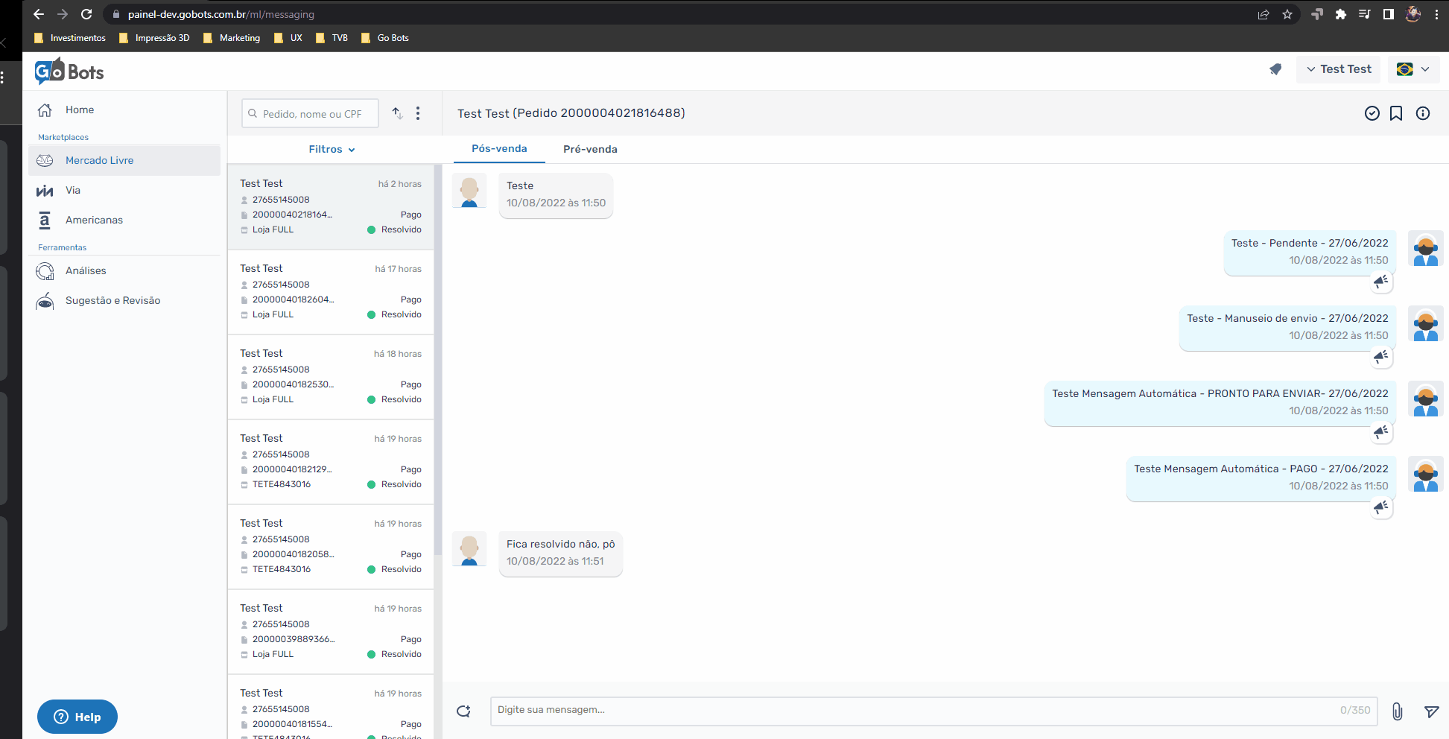Open the Go Bots bookmark folder
This screenshot has height=739, width=1449.
point(384,38)
